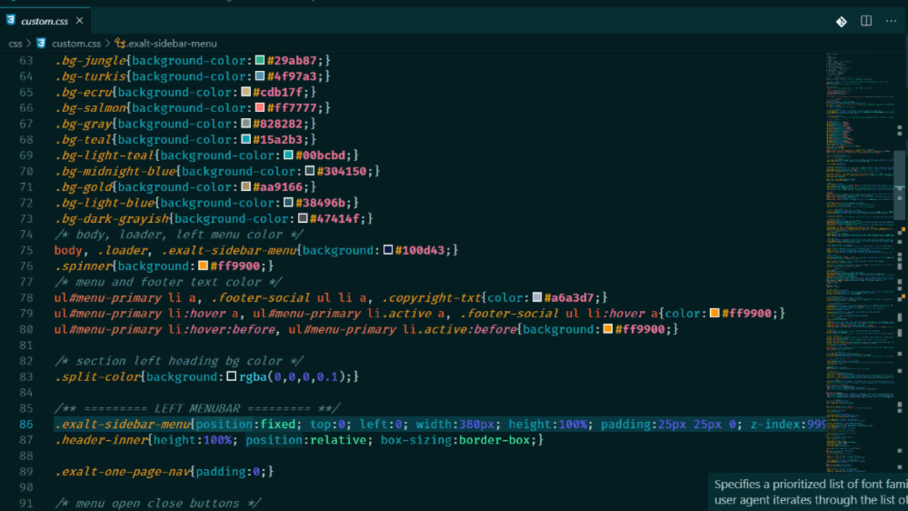Click the 'menu open close buttons' comment
908x511 pixels.
pyautogui.click(x=158, y=503)
